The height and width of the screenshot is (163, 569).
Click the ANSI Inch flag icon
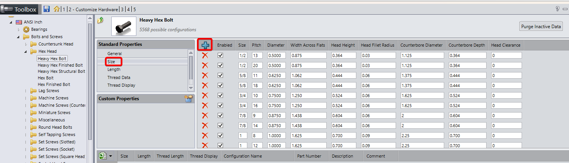[x=19, y=22]
